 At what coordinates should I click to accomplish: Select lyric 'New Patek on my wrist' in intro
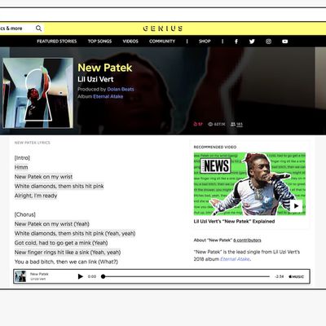(43, 177)
